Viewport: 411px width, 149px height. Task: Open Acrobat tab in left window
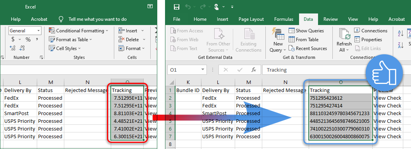[x=39, y=19]
